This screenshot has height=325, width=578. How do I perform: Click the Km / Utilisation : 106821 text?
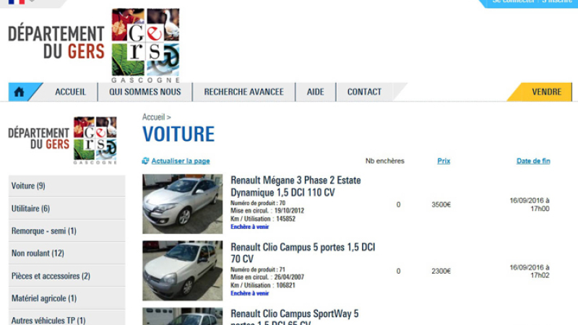coord(263,285)
